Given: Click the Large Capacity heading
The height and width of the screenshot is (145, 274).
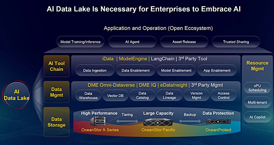Looking at the screenshot, I should pyautogui.click(x=158, y=113).
